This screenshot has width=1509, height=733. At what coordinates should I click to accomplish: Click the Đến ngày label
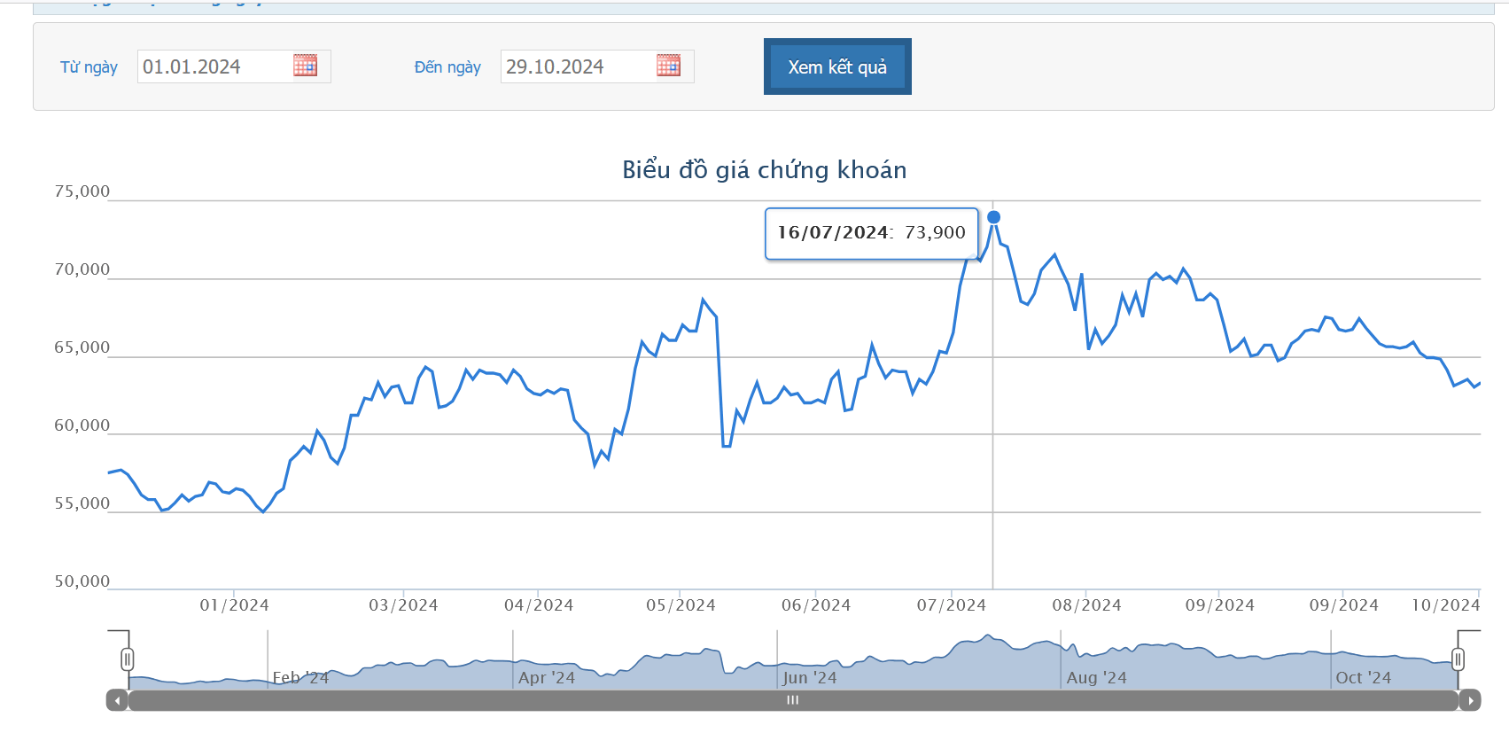pyautogui.click(x=447, y=67)
